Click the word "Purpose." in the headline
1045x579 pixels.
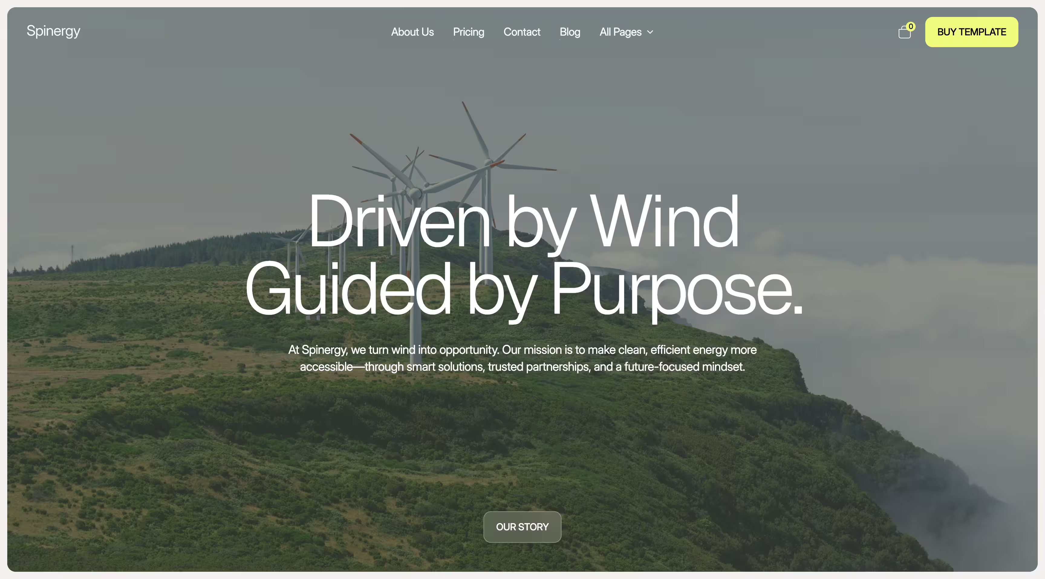(x=676, y=289)
